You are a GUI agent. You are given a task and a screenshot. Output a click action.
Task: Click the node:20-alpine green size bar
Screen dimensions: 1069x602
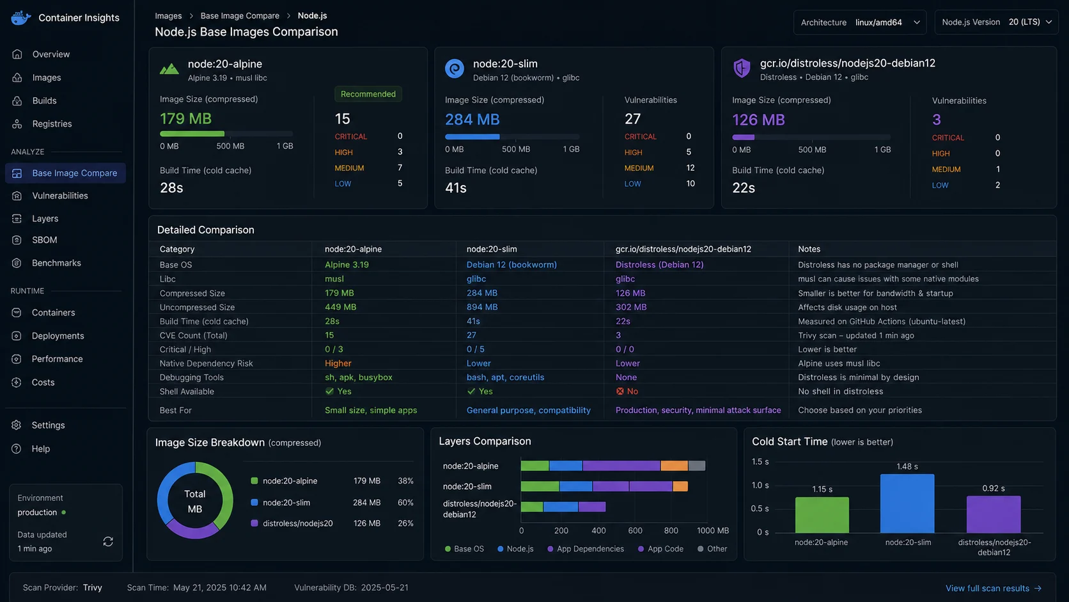pyautogui.click(x=192, y=134)
